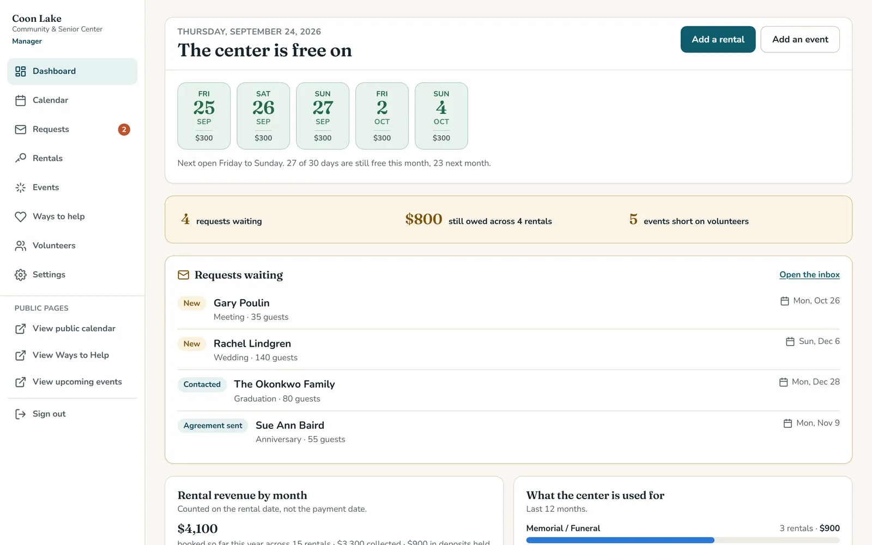Open the Events section
Screen dimensions: 872x545
(72, 187)
